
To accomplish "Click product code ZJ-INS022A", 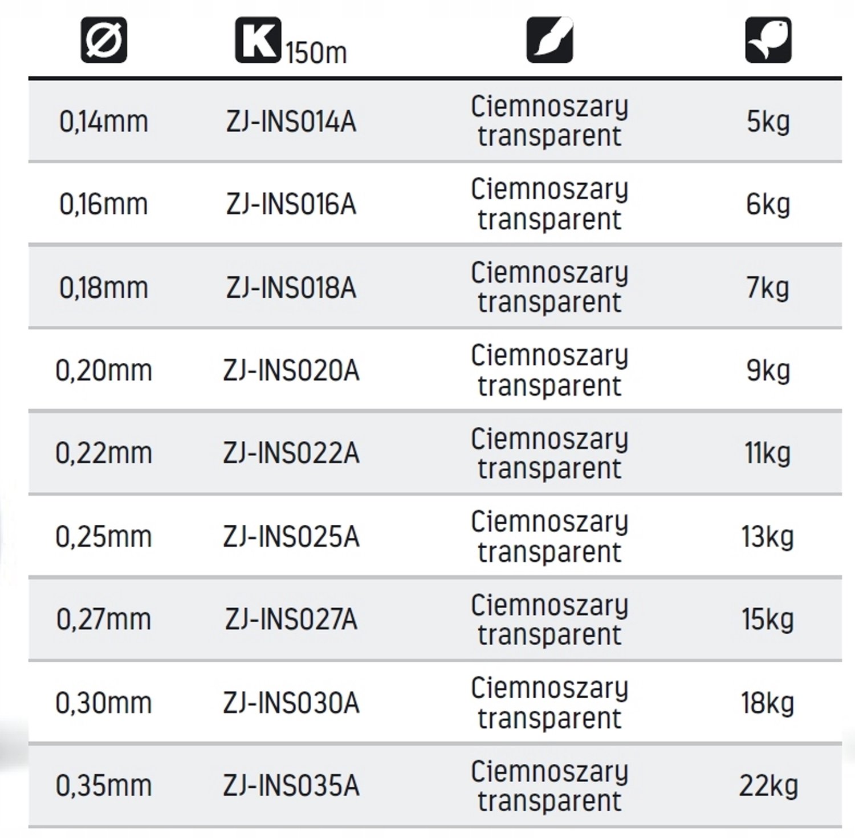I will click(291, 454).
